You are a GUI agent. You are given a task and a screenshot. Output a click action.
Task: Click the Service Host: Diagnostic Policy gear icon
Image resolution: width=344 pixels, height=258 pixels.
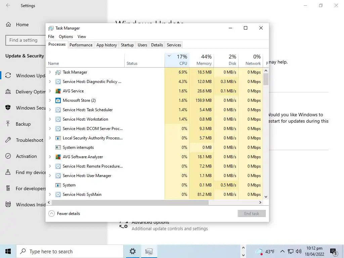58,82
